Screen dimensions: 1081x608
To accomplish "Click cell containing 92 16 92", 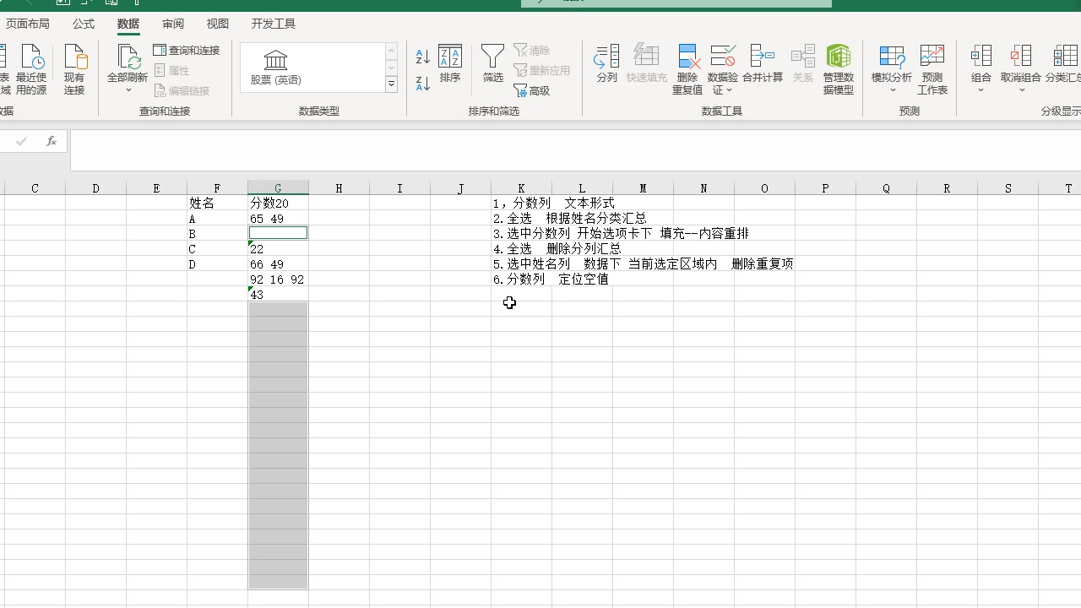I will point(278,280).
